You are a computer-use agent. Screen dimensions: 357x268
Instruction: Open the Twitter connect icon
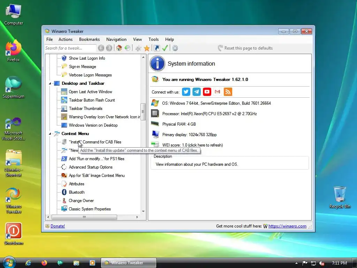point(186,92)
